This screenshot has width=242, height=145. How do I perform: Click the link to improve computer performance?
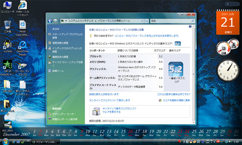147,36
